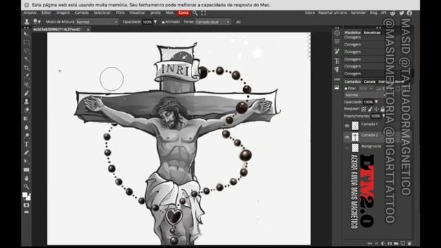Enable the layer Filter checkbox

346,88
